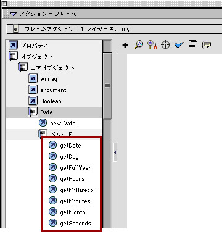This screenshot has width=222, height=247.
Task: Click the Auto Format lines icon
Action: tap(192, 45)
